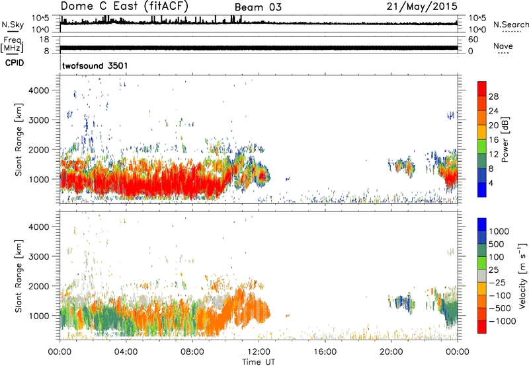
Task: Click the 'N.Search' legend label
Action: click(510, 24)
